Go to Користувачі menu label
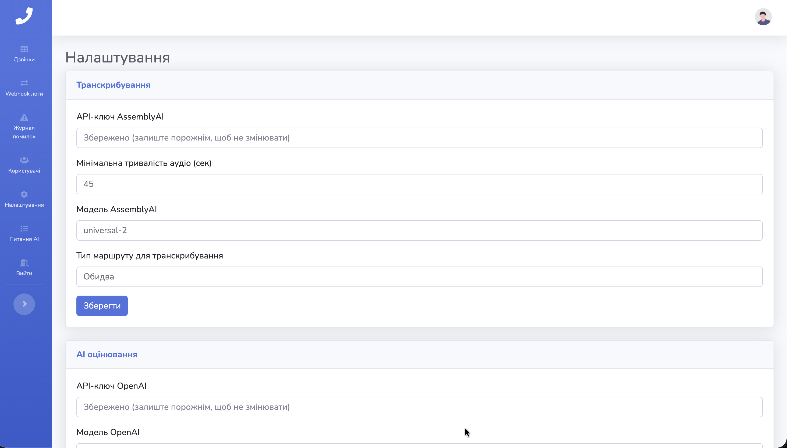This screenshot has width=787, height=448. [24, 170]
